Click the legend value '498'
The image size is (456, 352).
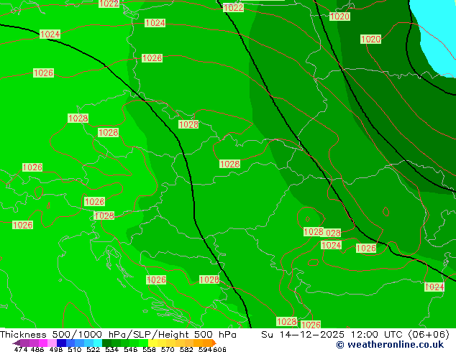pos(56,349)
